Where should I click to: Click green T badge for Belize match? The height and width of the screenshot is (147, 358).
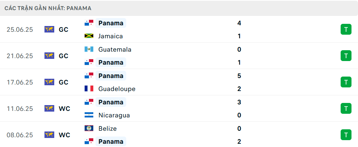[x=346, y=135]
